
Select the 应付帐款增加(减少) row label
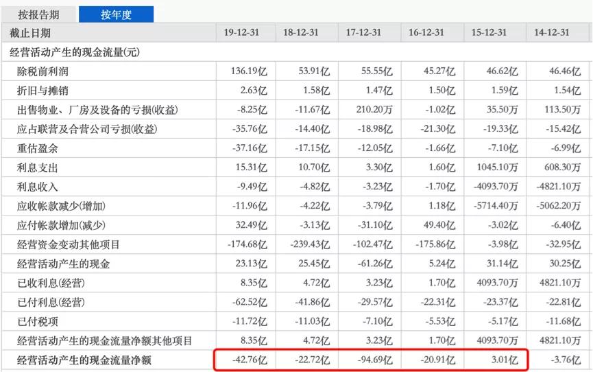[x=61, y=226]
